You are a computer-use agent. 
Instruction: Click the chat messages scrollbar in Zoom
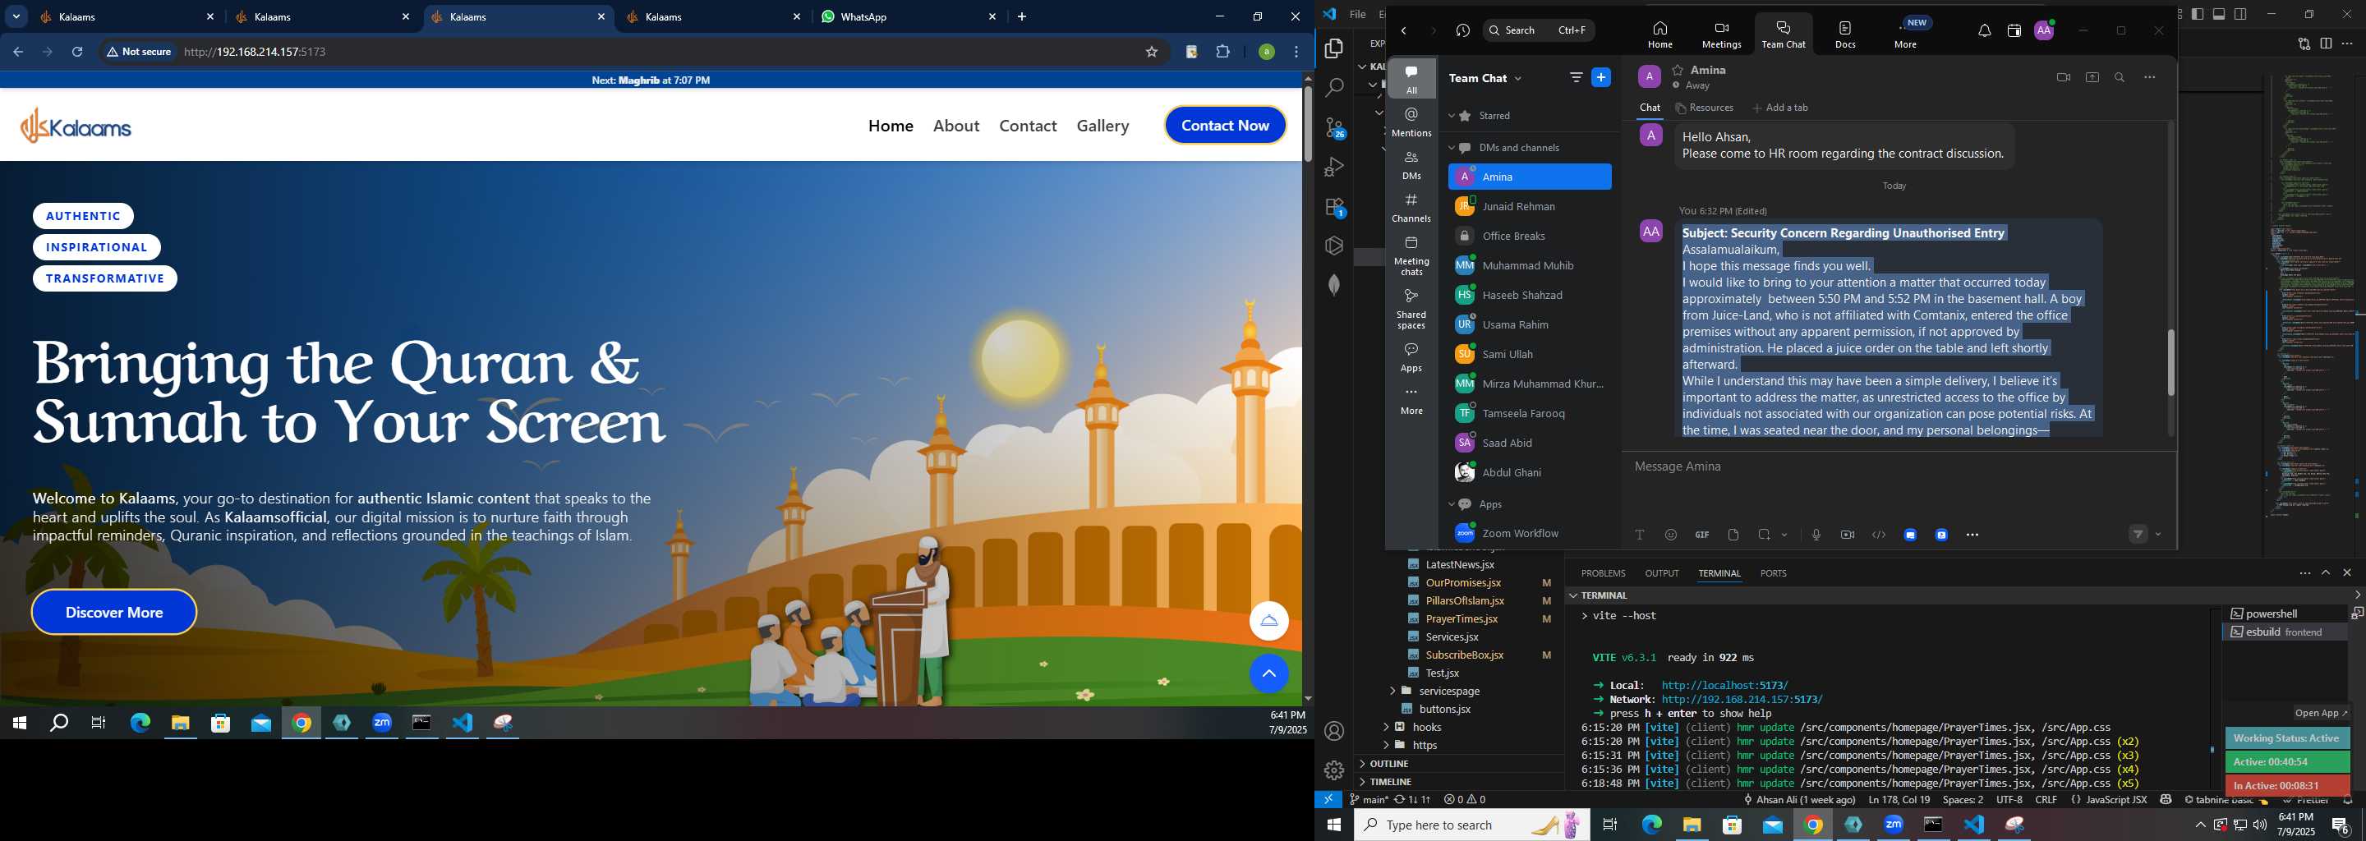pyautogui.click(x=2170, y=363)
